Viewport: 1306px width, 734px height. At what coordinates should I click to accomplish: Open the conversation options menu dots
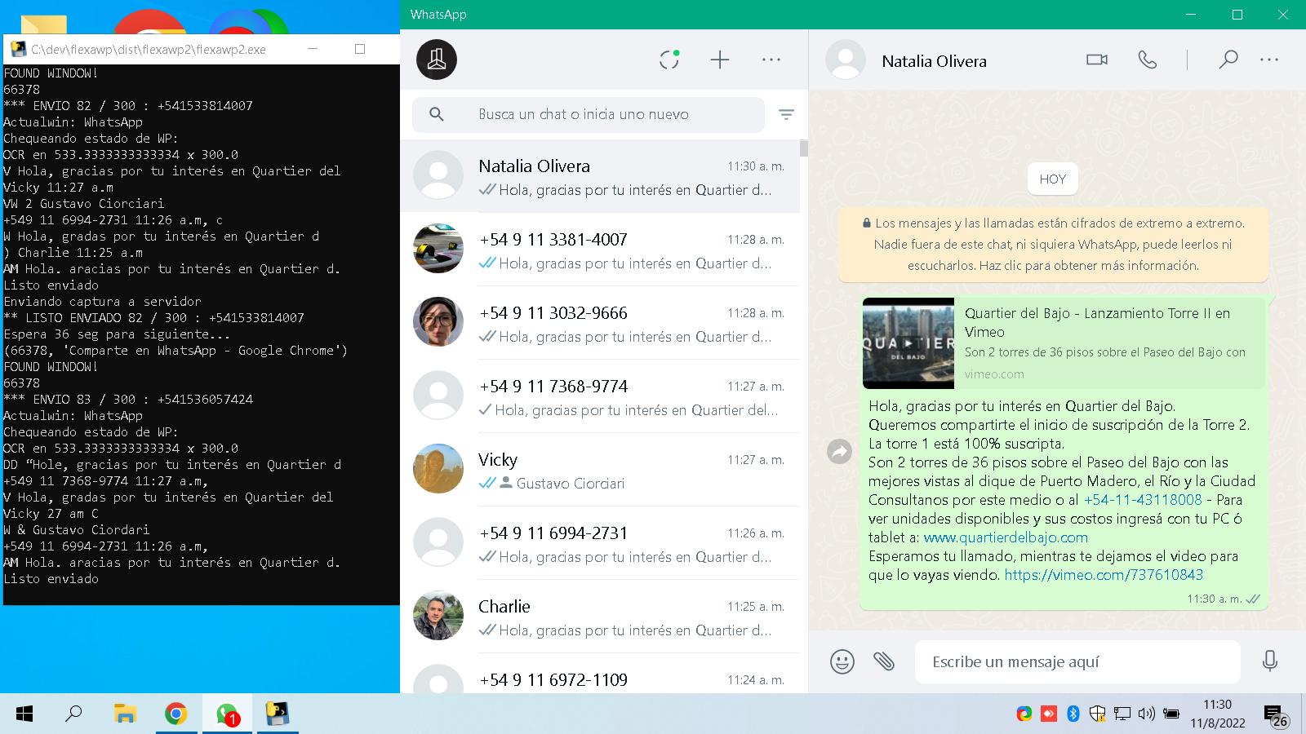[1269, 60]
